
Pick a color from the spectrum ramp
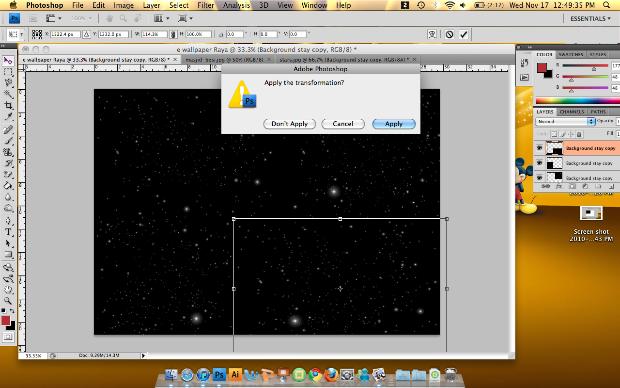(x=577, y=101)
